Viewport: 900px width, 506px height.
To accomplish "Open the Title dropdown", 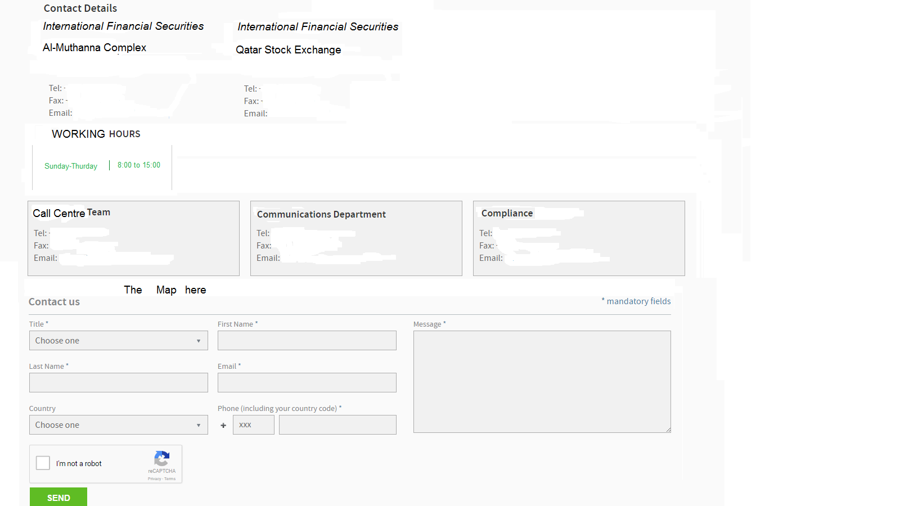I will 118,341.
